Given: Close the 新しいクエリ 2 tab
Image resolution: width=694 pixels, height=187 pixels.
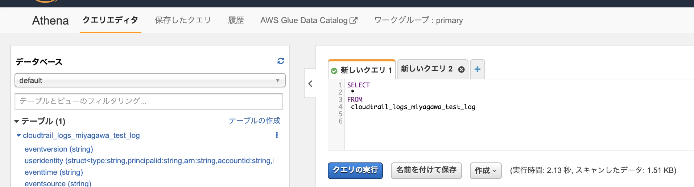Looking at the screenshot, I should (x=461, y=69).
